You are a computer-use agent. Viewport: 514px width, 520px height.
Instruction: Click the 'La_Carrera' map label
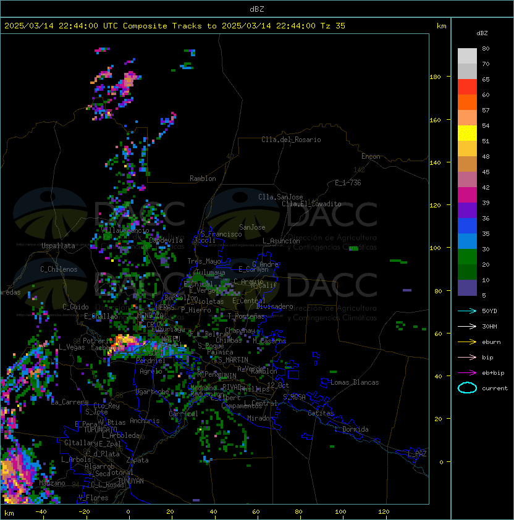(x=70, y=402)
